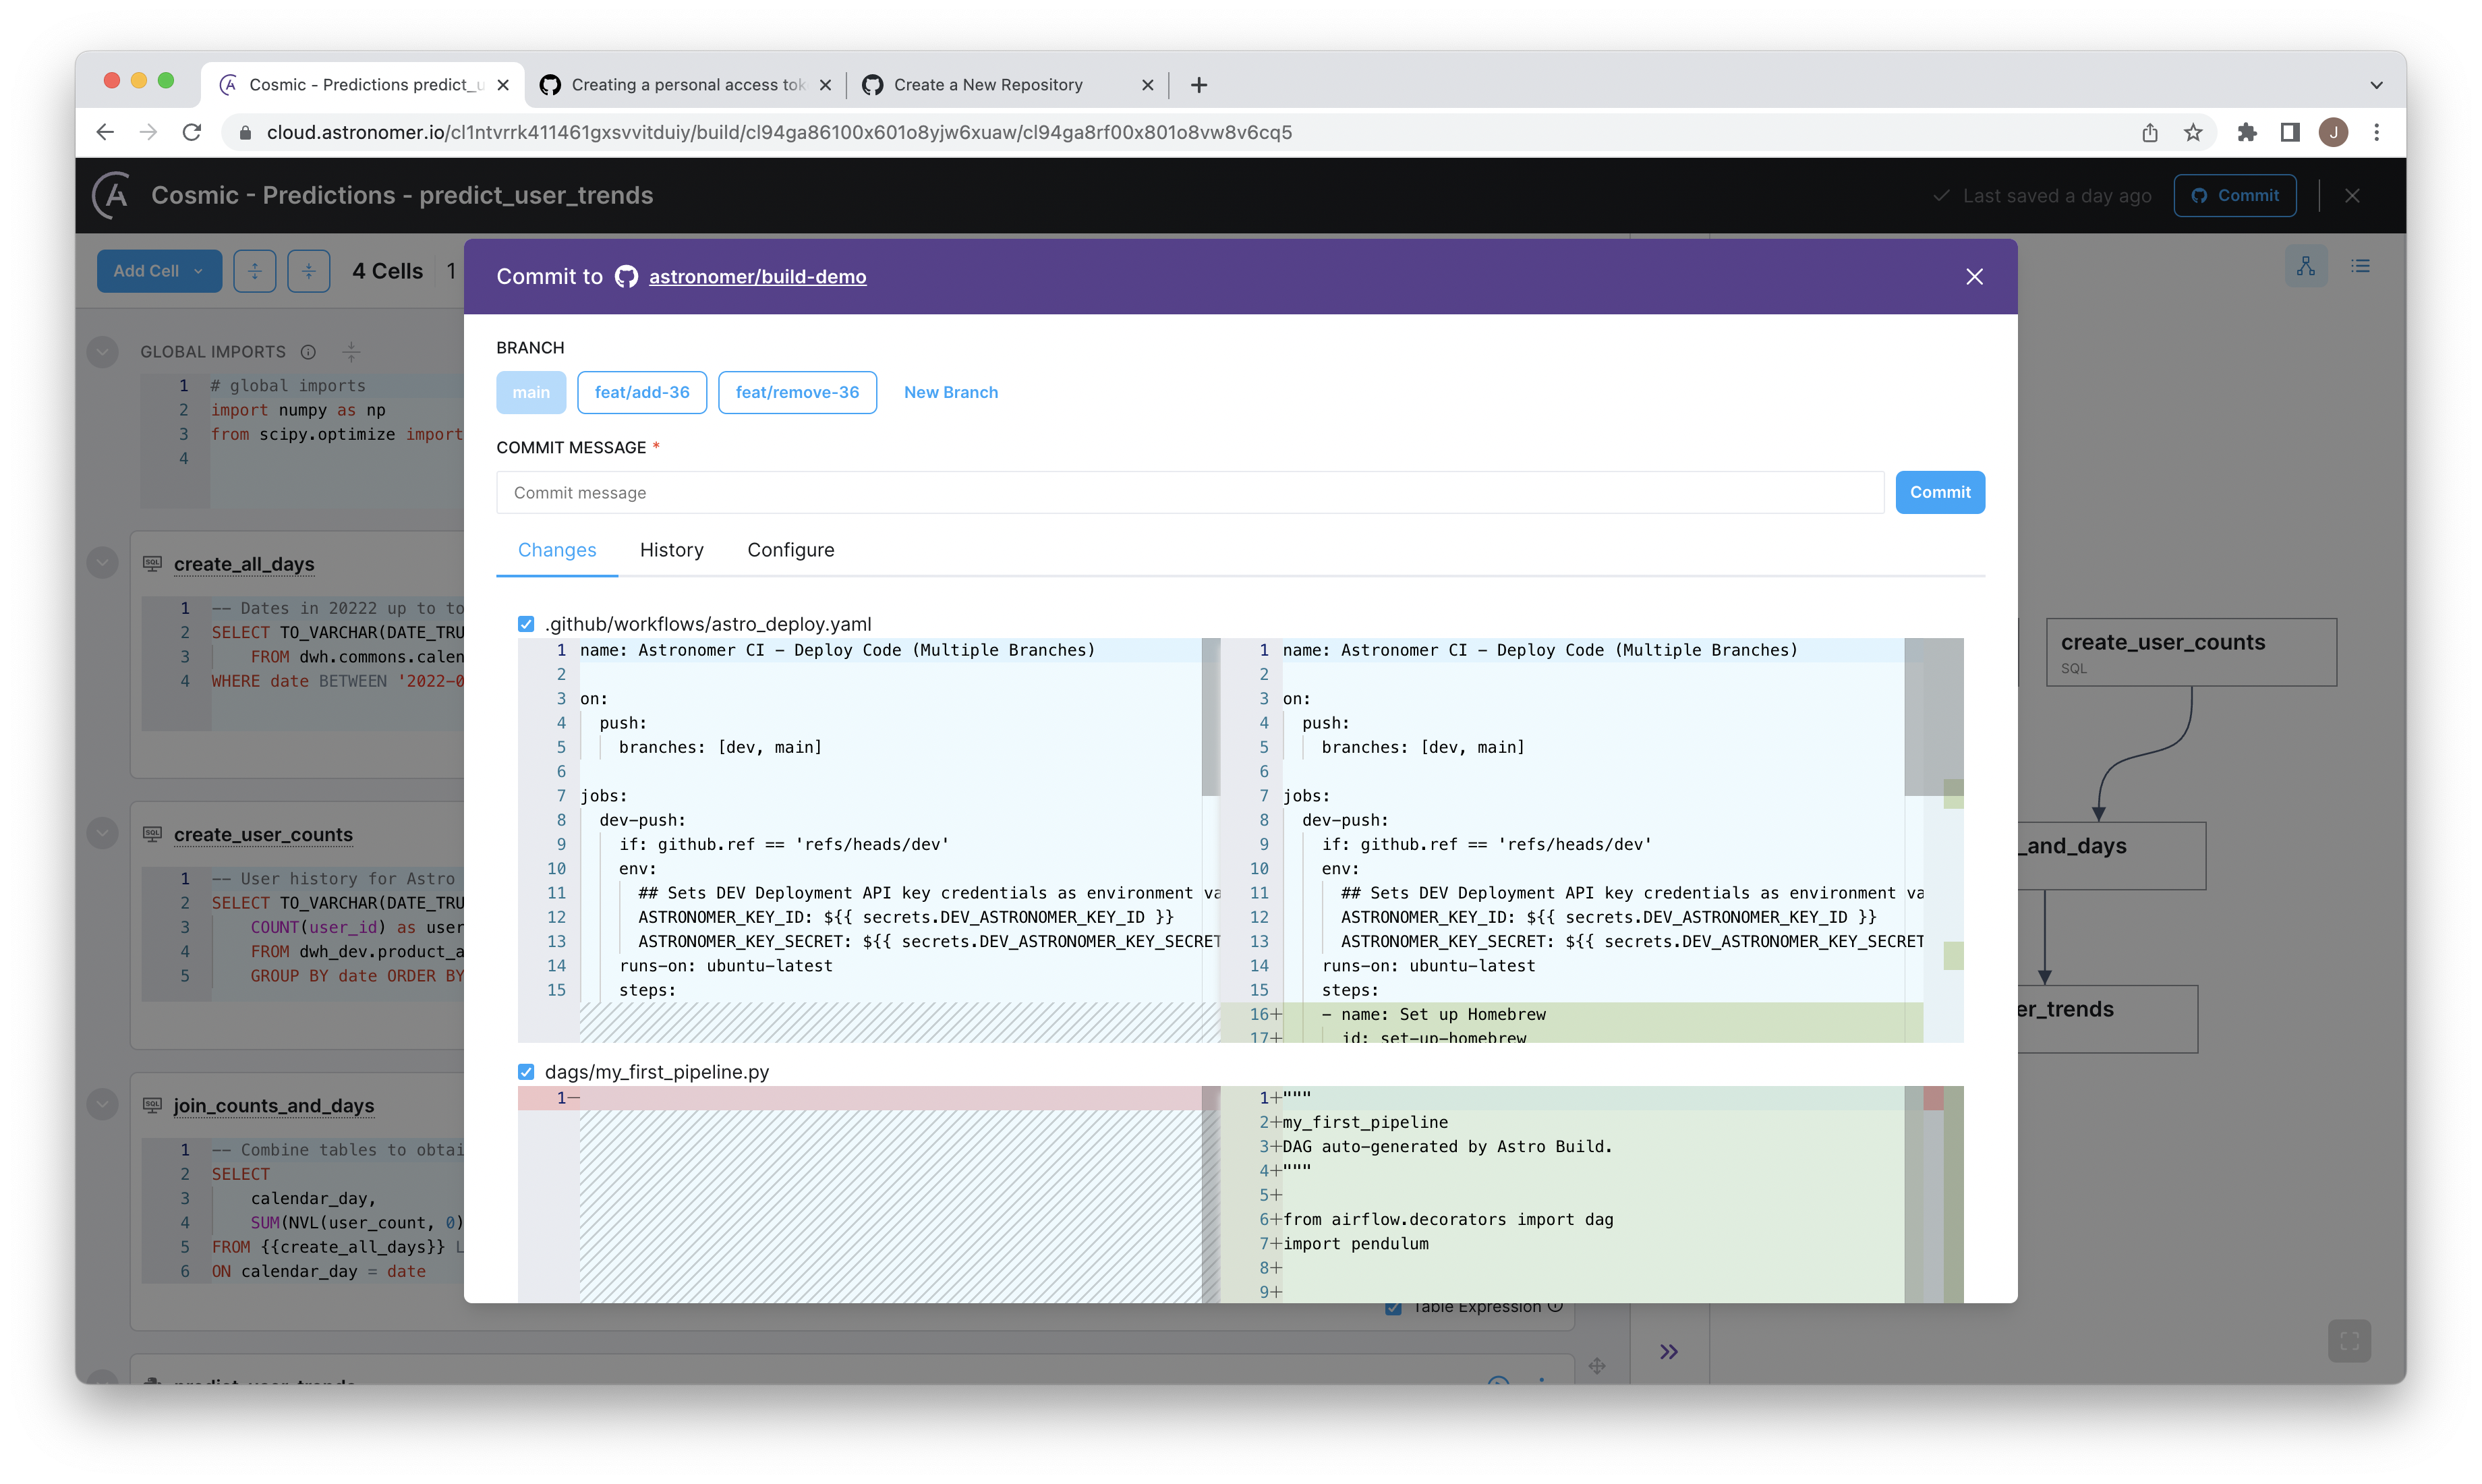Viewport: 2482px width, 1484px height.
Task: Click the fullscreen graph icon
Action: (x=2349, y=1341)
